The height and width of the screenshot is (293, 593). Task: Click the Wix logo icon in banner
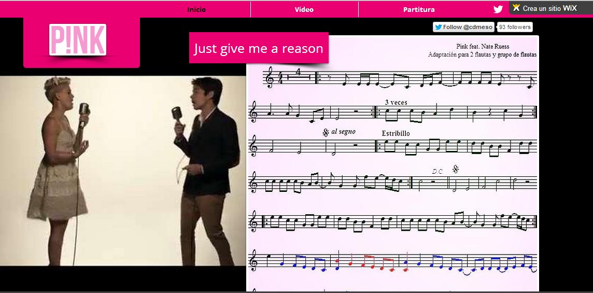coord(516,8)
